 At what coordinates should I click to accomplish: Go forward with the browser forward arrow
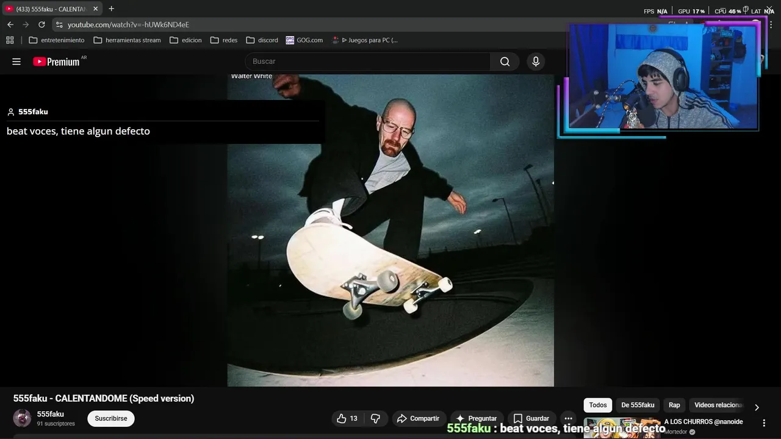coord(26,24)
